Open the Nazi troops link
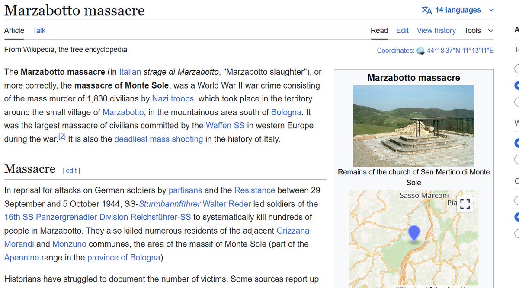Viewport: 519px width, 288px height. click(173, 98)
